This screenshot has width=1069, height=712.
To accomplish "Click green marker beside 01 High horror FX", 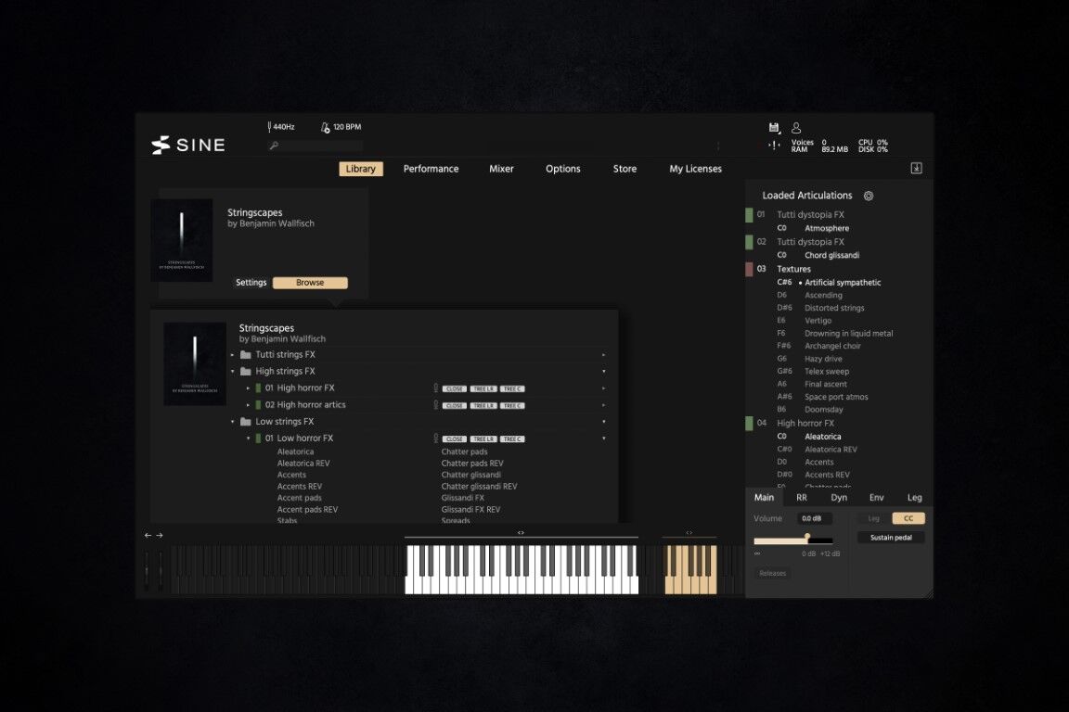I will [258, 388].
